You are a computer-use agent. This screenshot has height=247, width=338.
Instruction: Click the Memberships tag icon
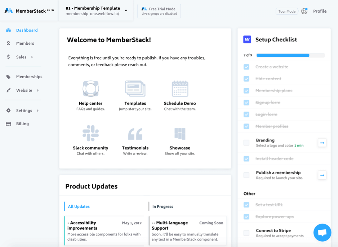[8, 77]
